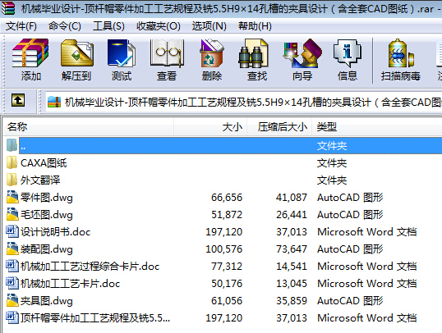
Task: Click packed size value 13,045
Action: 292,284
